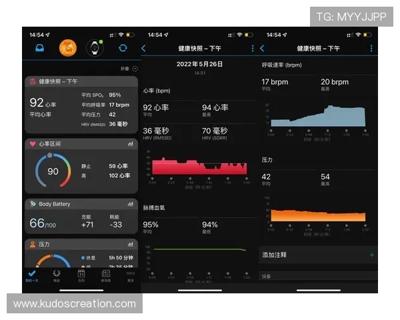Open the inbox tray icon
Screen dimensions: 400x320
[x=39, y=48]
